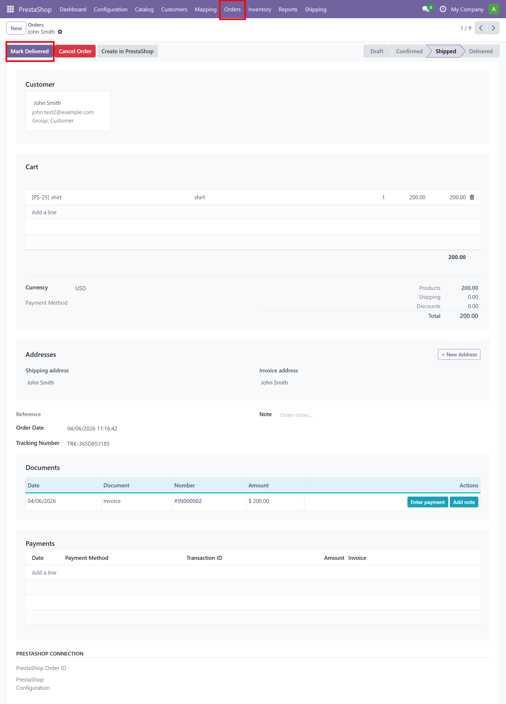Select the Delivered status stage
The height and width of the screenshot is (704, 506).
pos(480,51)
